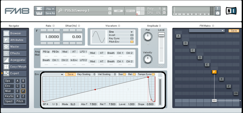The height and width of the screenshot is (113, 243).
Task: Click the Save As button
Action: click(x=50, y=13)
